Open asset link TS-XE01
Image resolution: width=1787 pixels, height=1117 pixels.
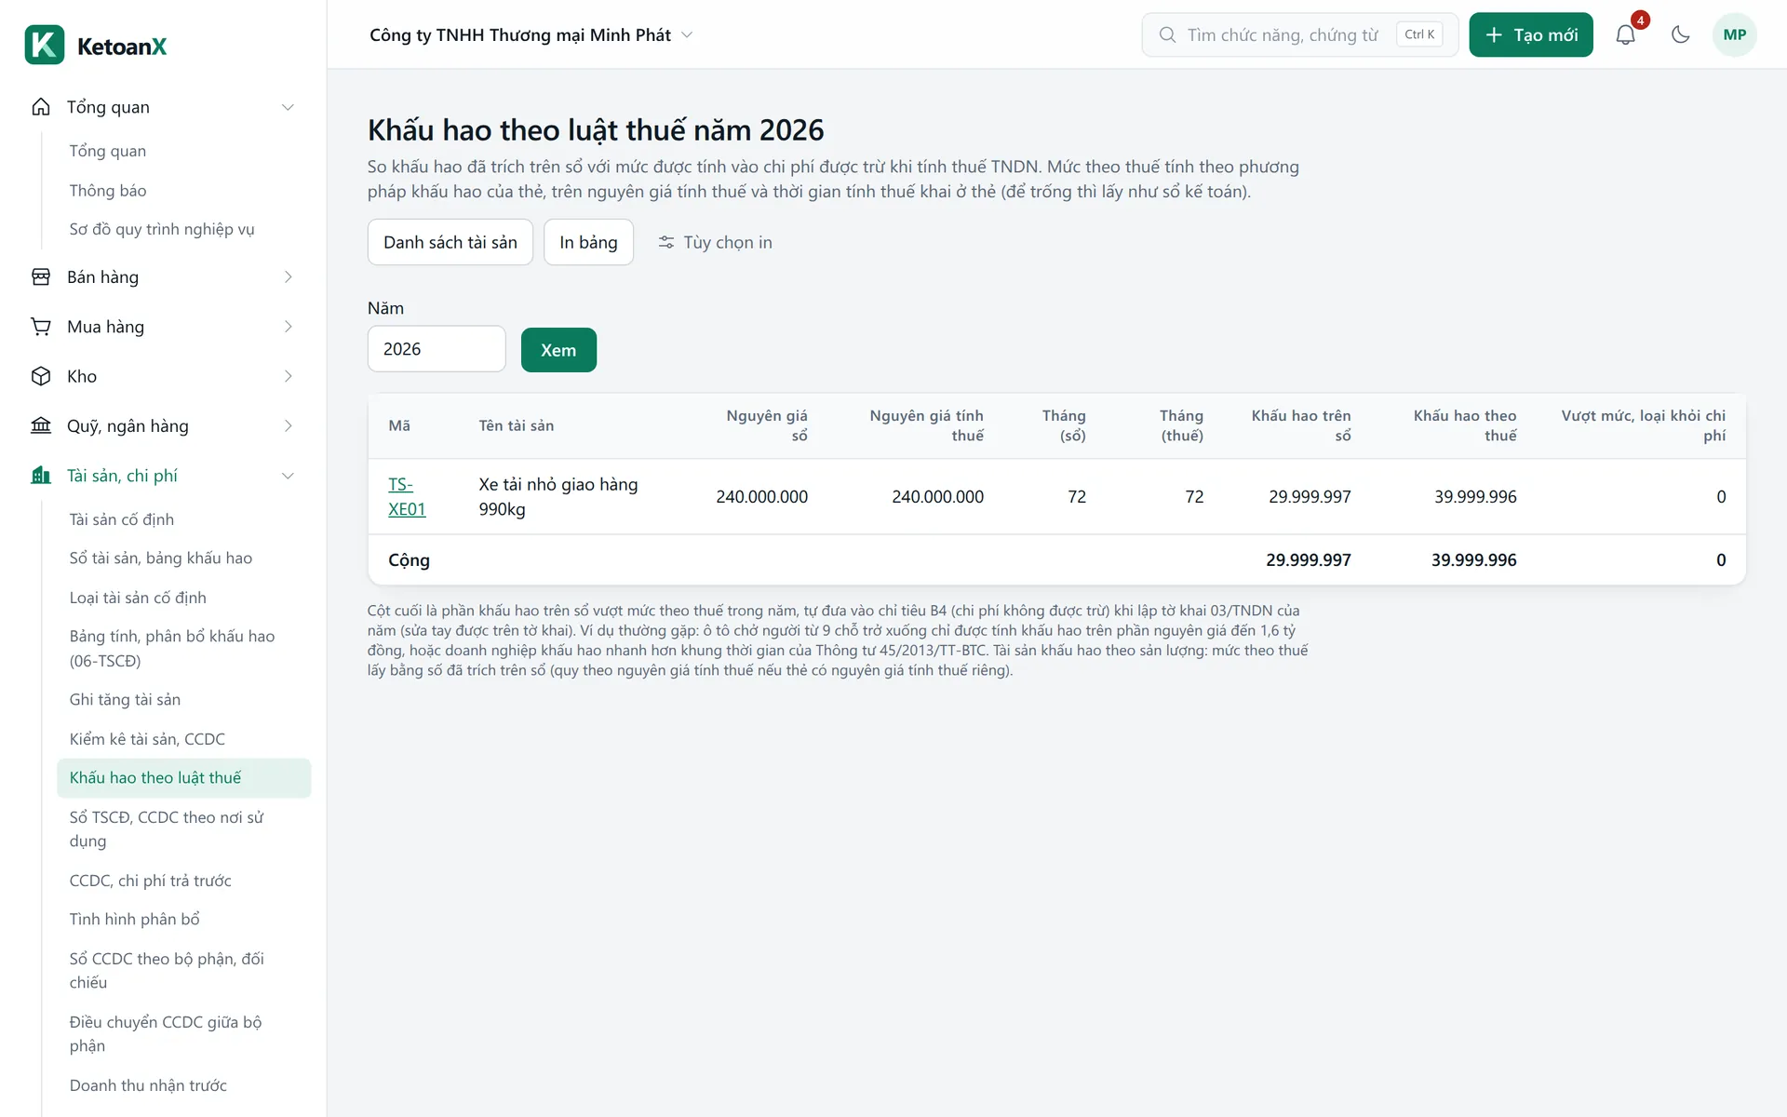pyautogui.click(x=407, y=496)
